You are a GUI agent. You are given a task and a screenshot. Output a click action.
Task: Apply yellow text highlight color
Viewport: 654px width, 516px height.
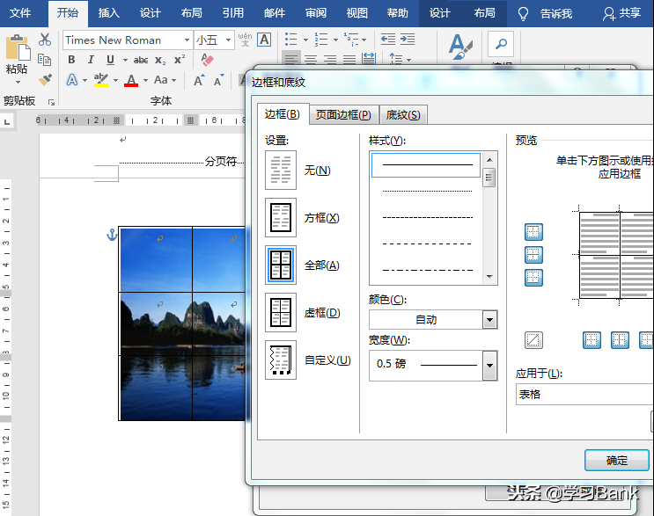click(101, 79)
